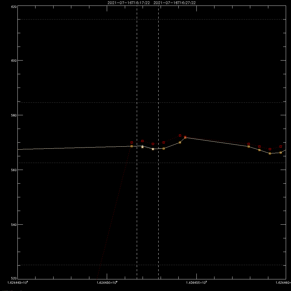Image resolution: width=291 pixels, height=291 pixels.
Task: Click the 2021-07-16T16:17:22 title timestamp
Action: point(129,3)
